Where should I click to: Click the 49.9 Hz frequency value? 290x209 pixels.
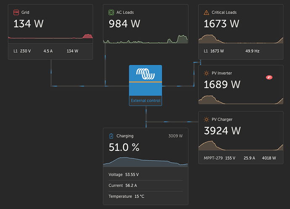[x=252, y=51]
